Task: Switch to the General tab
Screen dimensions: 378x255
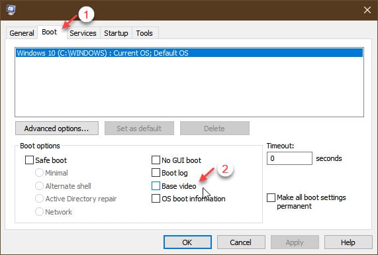Action: pos(22,33)
